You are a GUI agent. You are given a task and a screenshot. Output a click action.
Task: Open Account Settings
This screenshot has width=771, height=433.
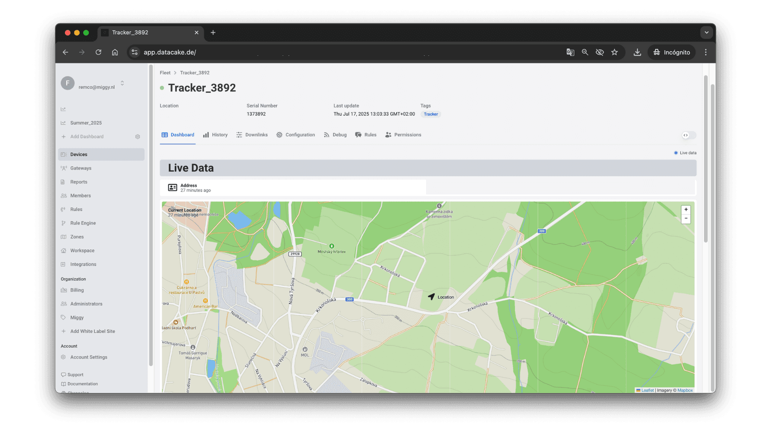[x=88, y=357]
